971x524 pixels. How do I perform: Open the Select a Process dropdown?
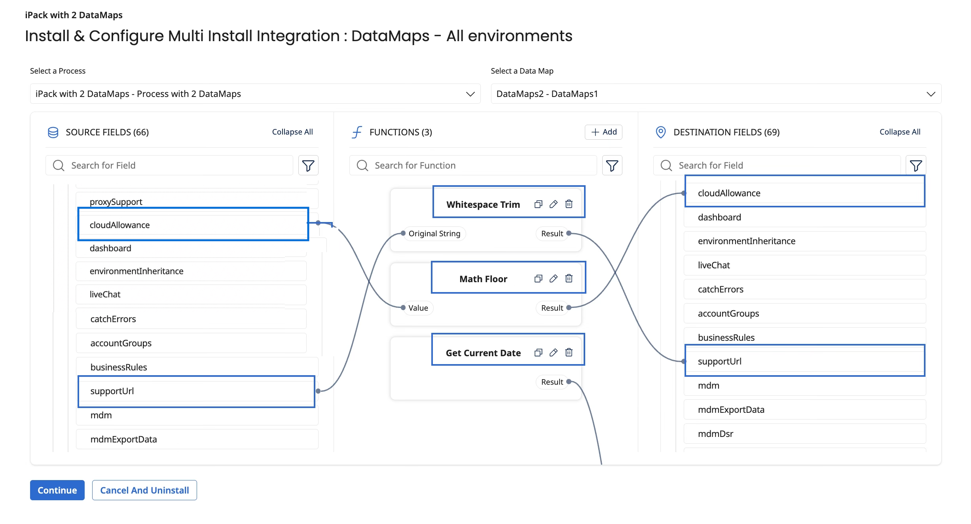coord(255,94)
